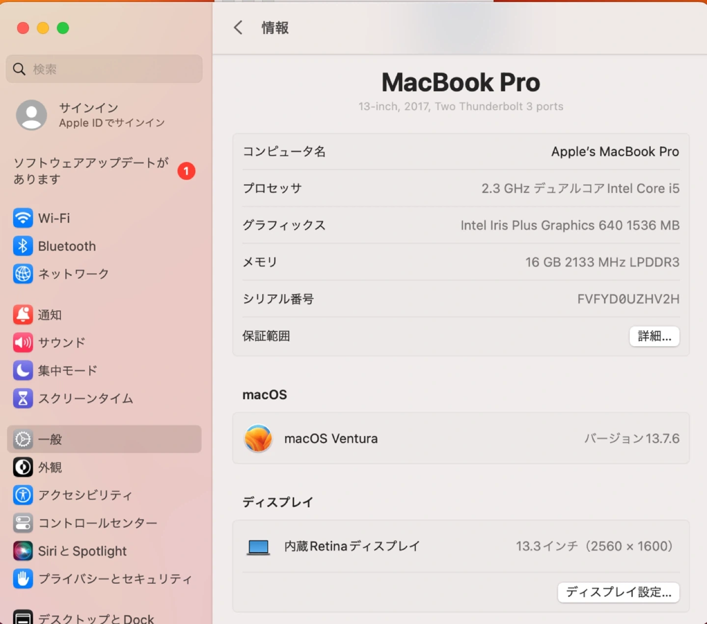Select スクリーンタイム hourglass icon
Viewport: 707px width, 624px height.
(23, 399)
